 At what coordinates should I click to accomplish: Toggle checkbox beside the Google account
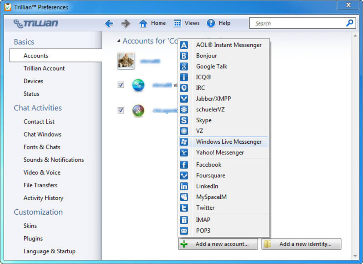coord(121,110)
